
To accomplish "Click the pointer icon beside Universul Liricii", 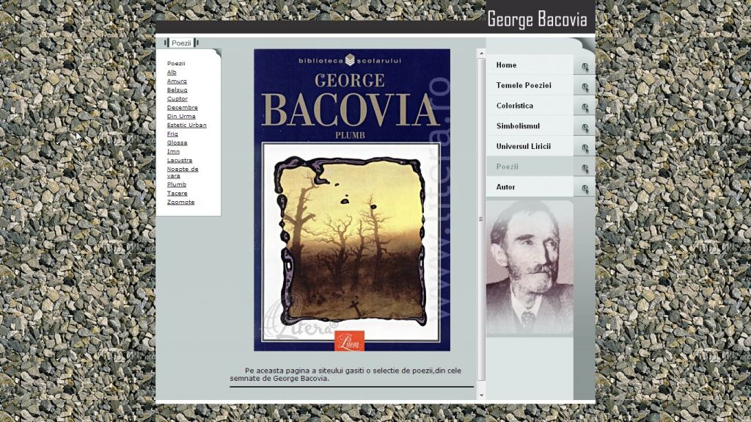I will point(585,148).
